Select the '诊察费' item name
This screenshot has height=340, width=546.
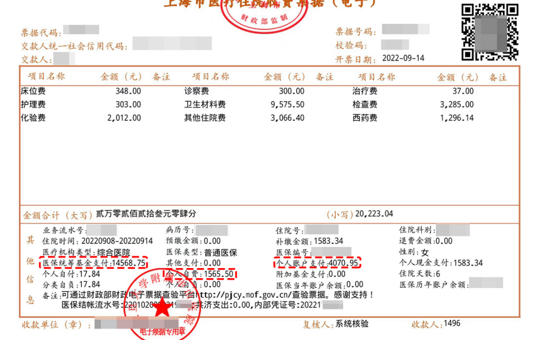point(197,91)
